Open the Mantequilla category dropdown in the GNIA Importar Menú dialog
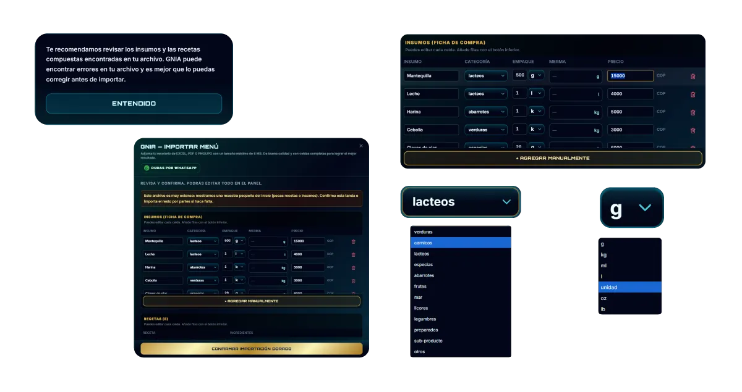The width and height of the screenshot is (742, 392). tap(203, 241)
